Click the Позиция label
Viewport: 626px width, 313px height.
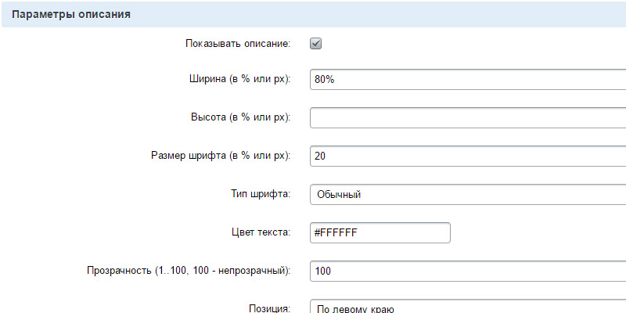pos(270,308)
